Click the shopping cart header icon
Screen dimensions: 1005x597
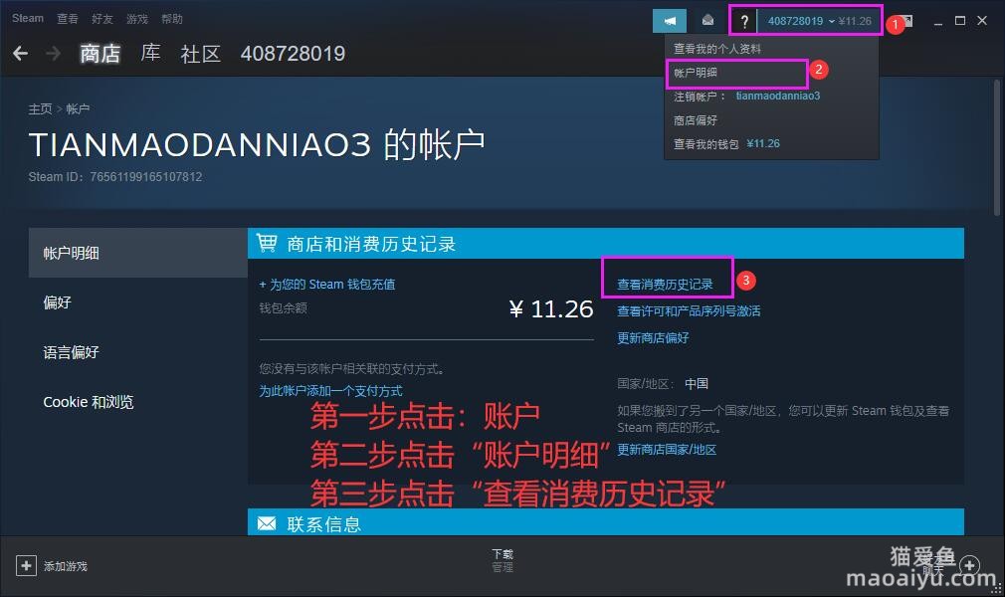coord(267,243)
